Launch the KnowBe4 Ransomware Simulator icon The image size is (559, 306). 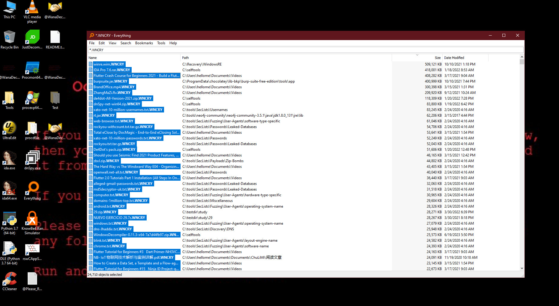(32, 219)
